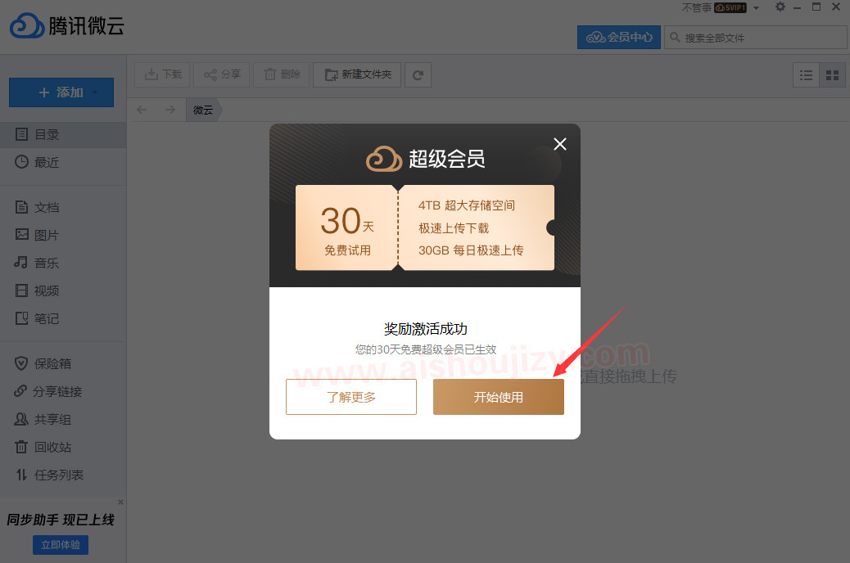This screenshot has height=563, width=850.
Task: Click the 回收站 trash icon
Action: tap(21, 447)
